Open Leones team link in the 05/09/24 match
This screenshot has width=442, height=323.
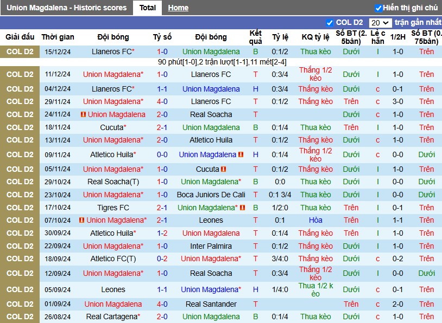113,289
